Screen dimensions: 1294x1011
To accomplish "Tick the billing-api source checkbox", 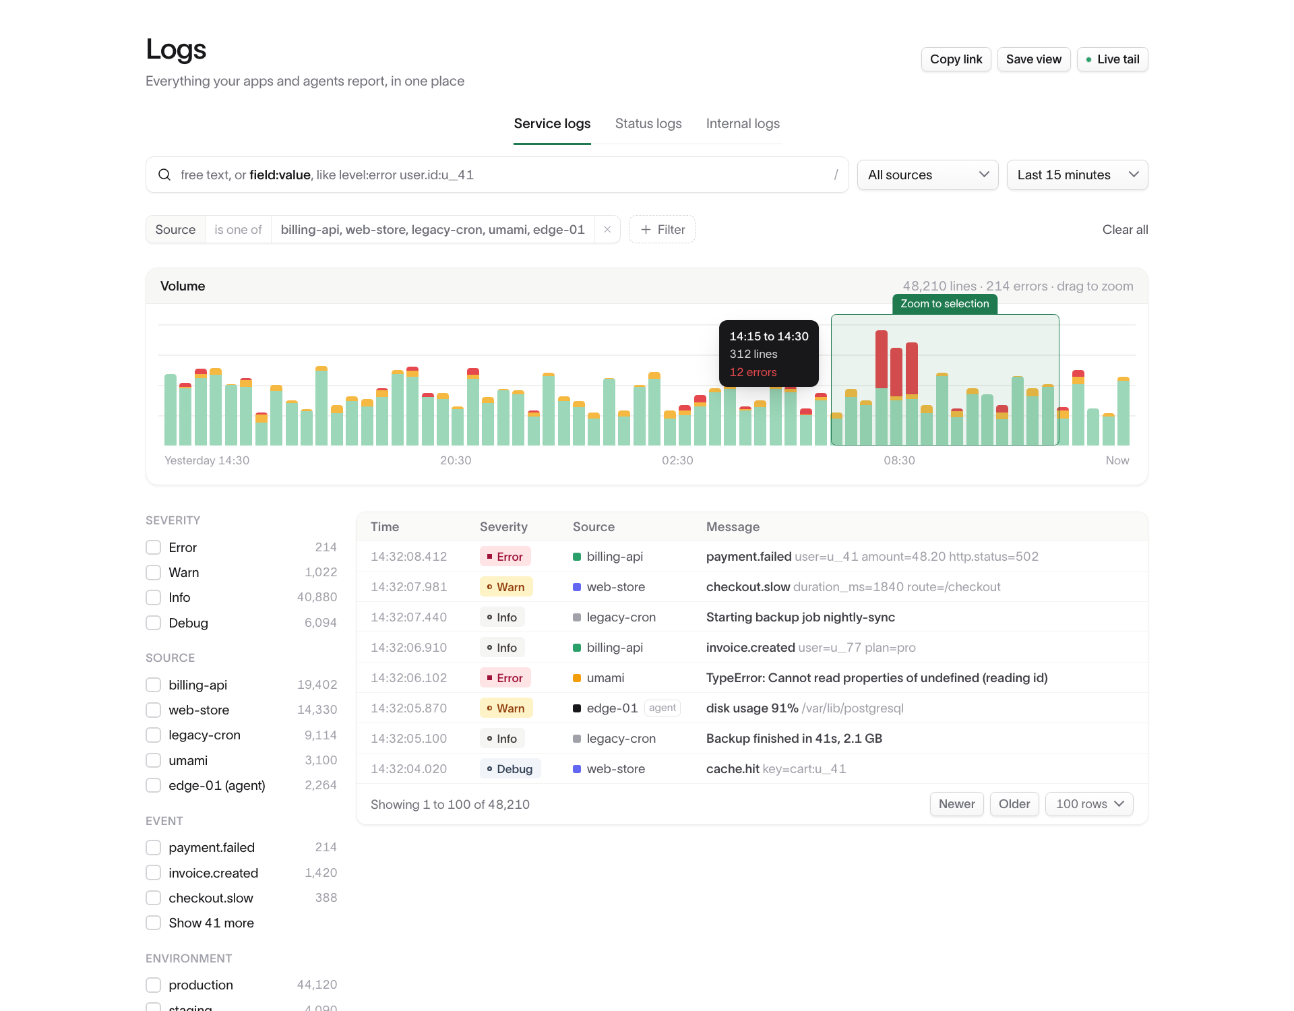I will coord(154,685).
